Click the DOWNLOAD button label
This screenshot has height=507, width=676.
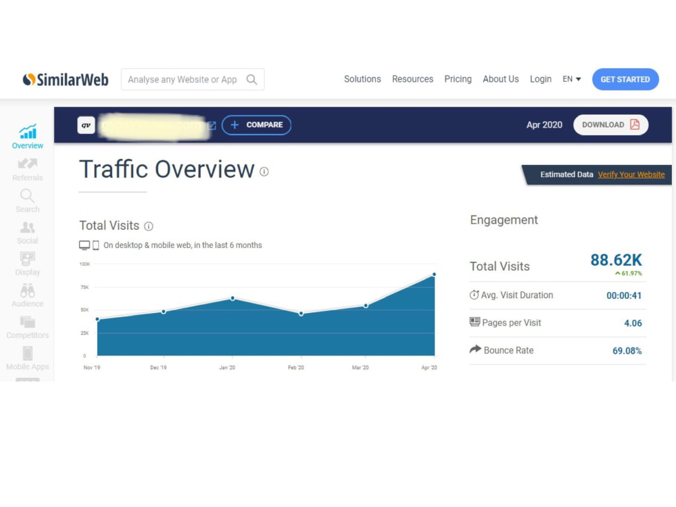pos(603,124)
